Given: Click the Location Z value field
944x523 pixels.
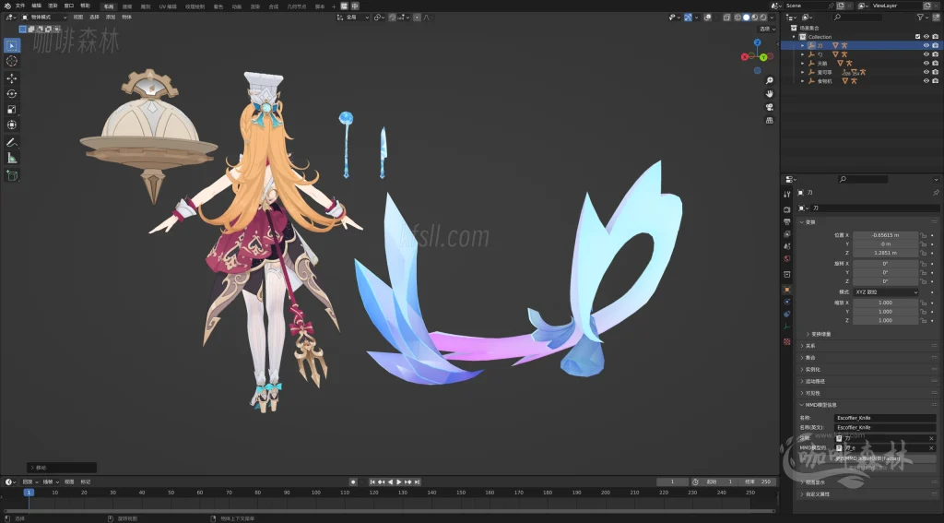Looking at the screenshot, I should pyautogui.click(x=885, y=253).
